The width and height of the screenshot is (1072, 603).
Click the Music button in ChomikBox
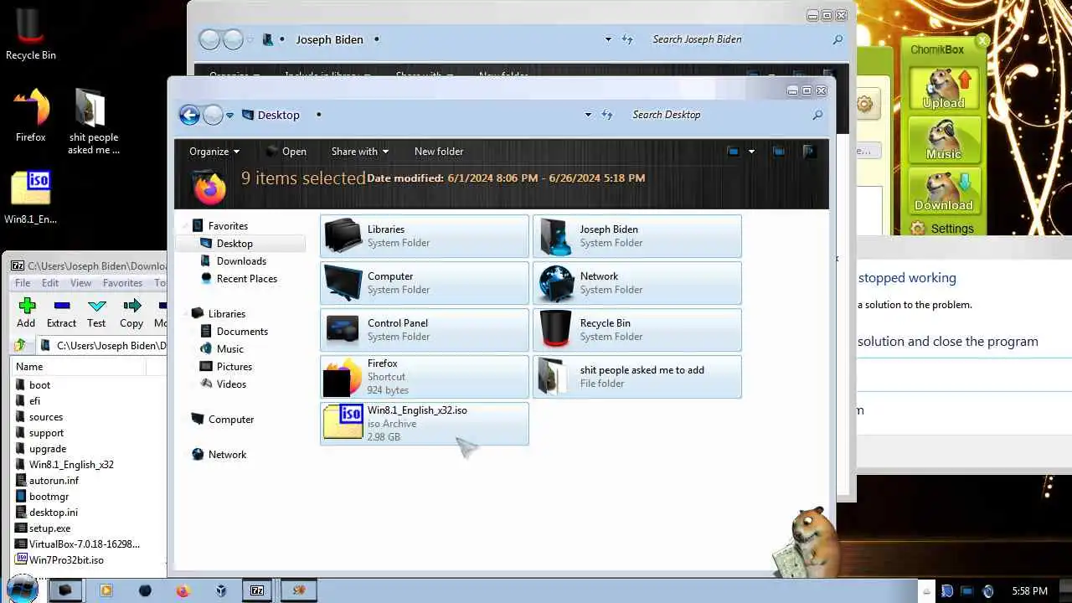[944, 139]
